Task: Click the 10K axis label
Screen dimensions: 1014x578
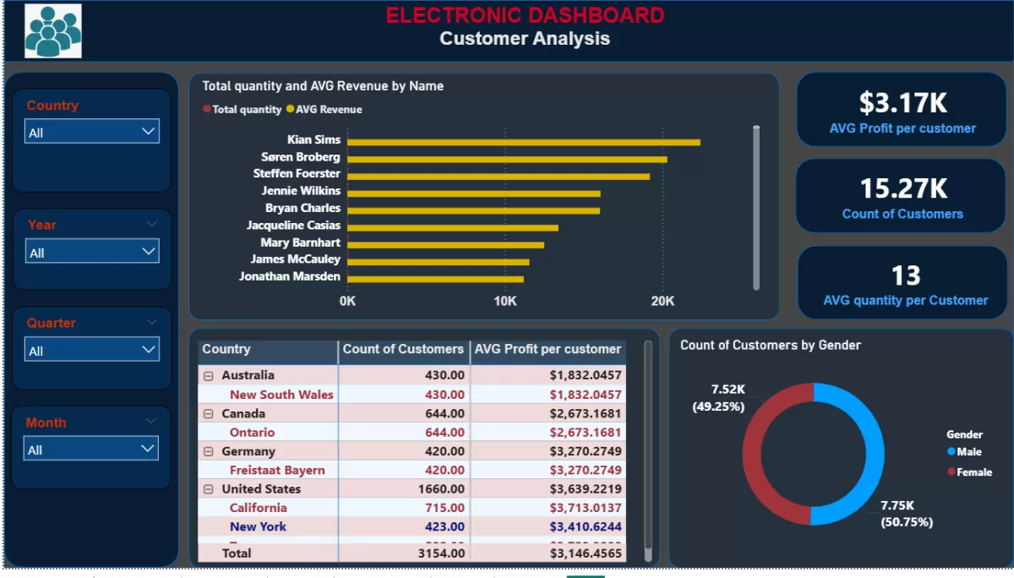Action: pos(505,301)
